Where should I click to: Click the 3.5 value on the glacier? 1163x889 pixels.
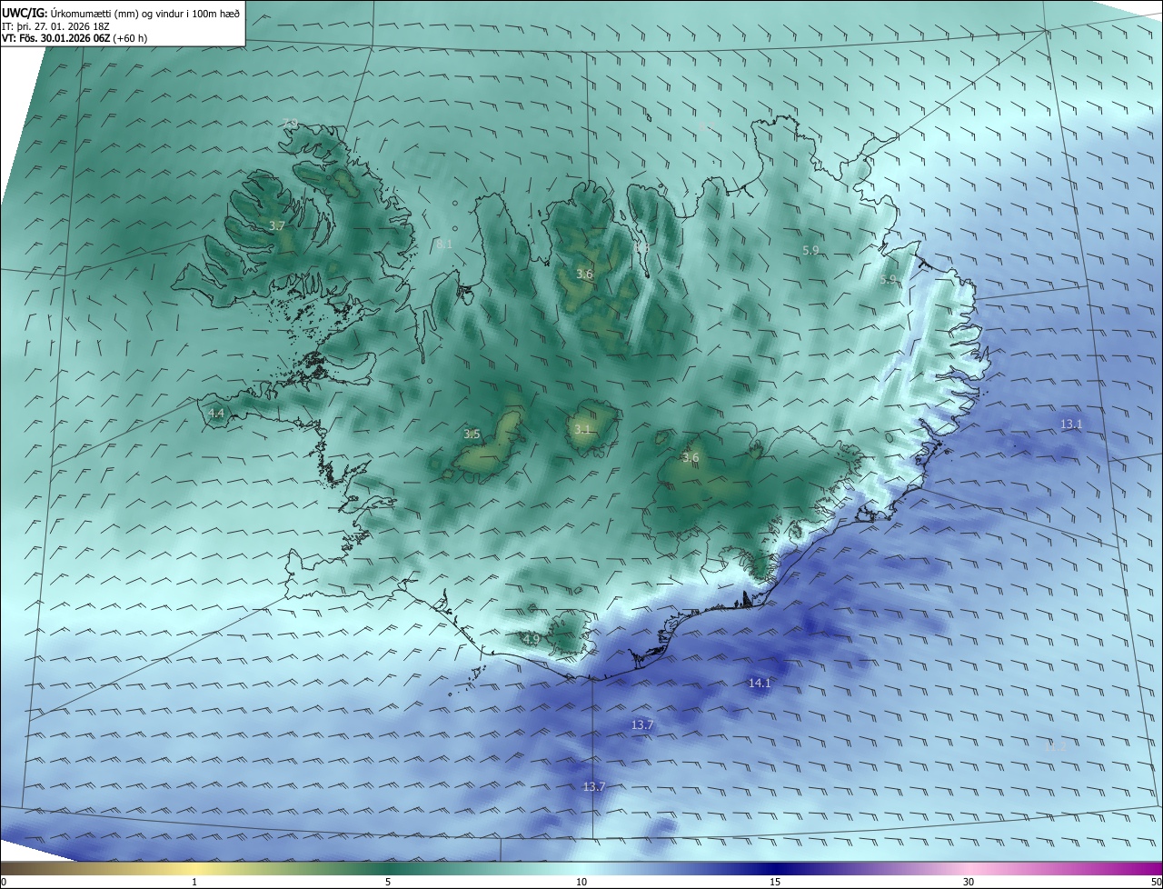click(472, 435)
